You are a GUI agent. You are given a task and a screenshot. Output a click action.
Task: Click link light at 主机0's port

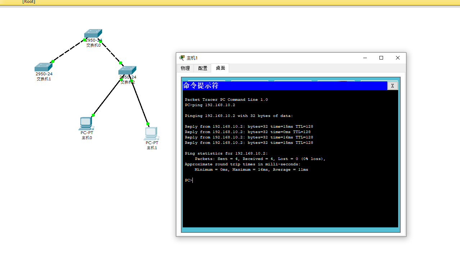coord(93,115)
